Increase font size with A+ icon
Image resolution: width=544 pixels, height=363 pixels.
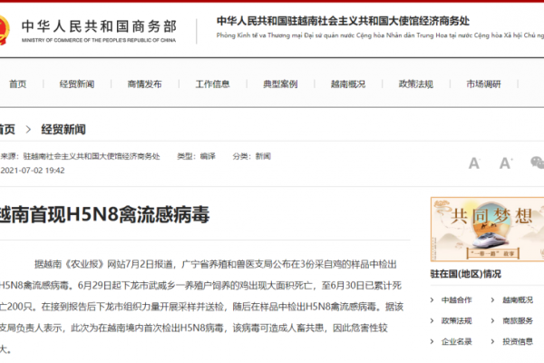506,163
